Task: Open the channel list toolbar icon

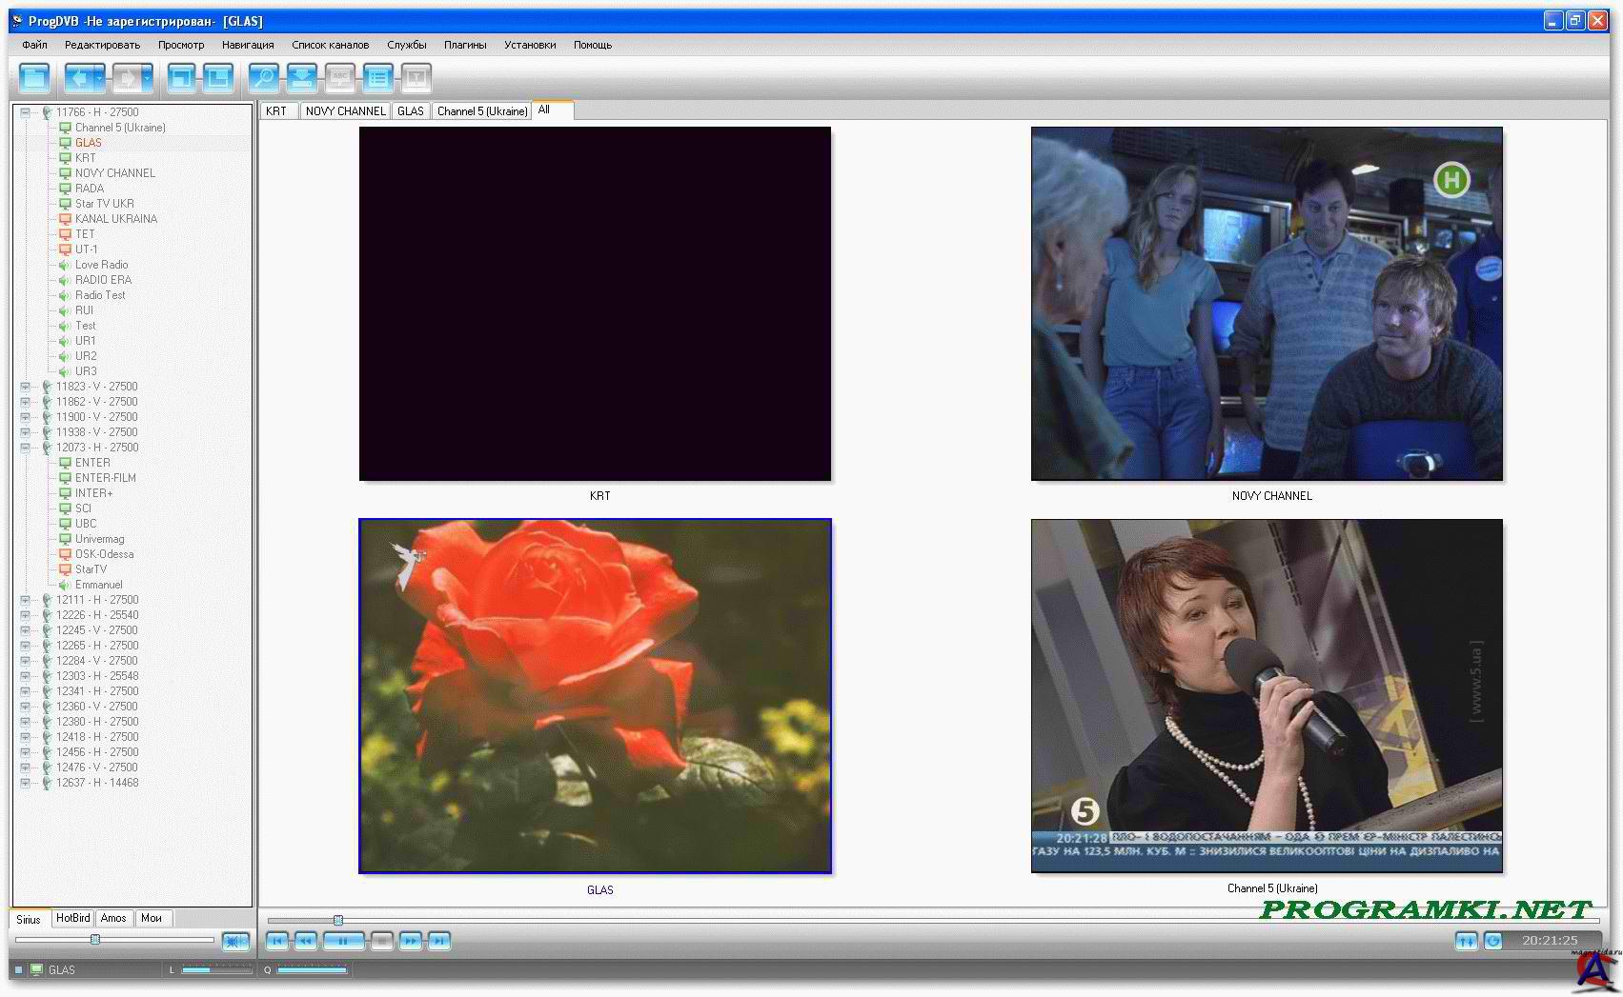Action: tap(378, 77)
